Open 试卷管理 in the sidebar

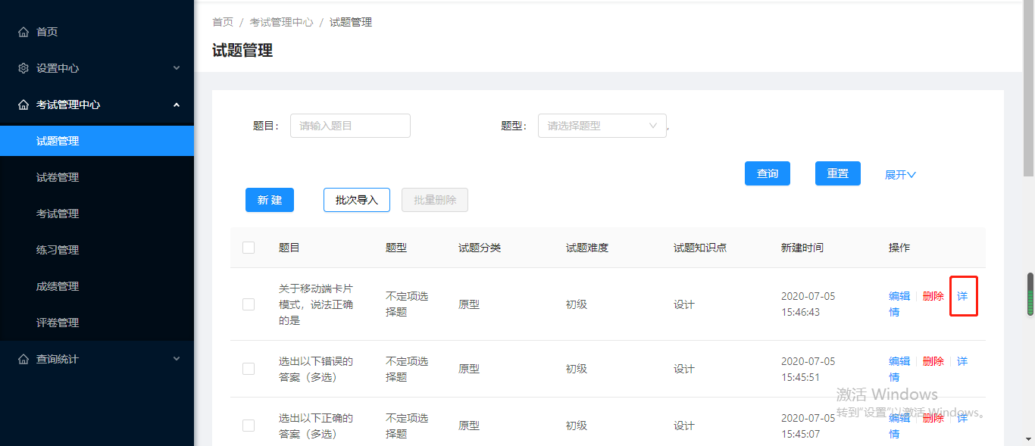[x=97, y=177]
